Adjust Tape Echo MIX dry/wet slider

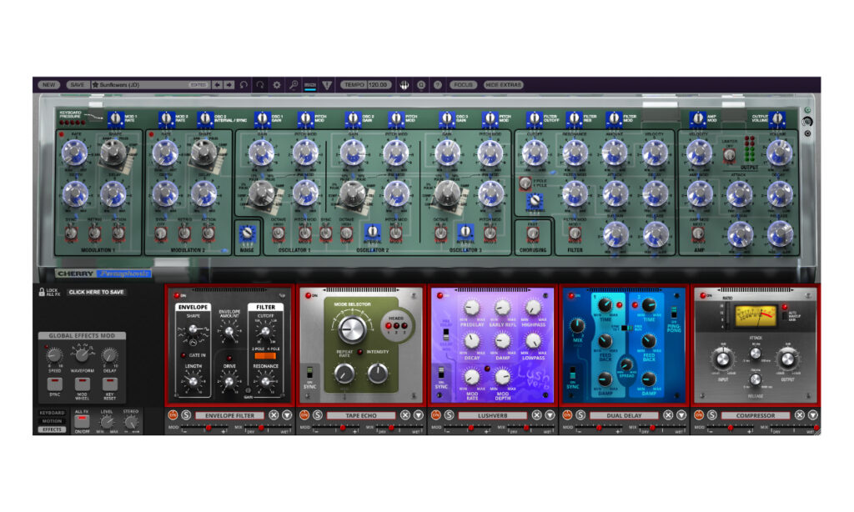(x=400, y=428)
